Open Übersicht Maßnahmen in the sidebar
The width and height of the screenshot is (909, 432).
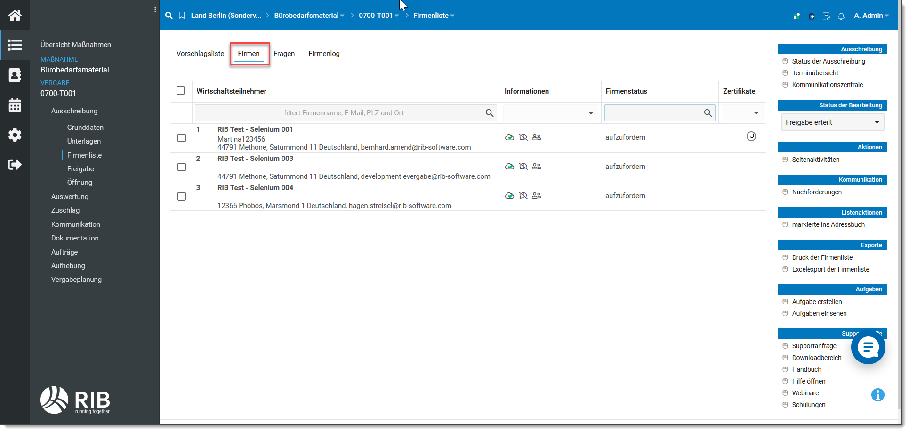point(76,45)
